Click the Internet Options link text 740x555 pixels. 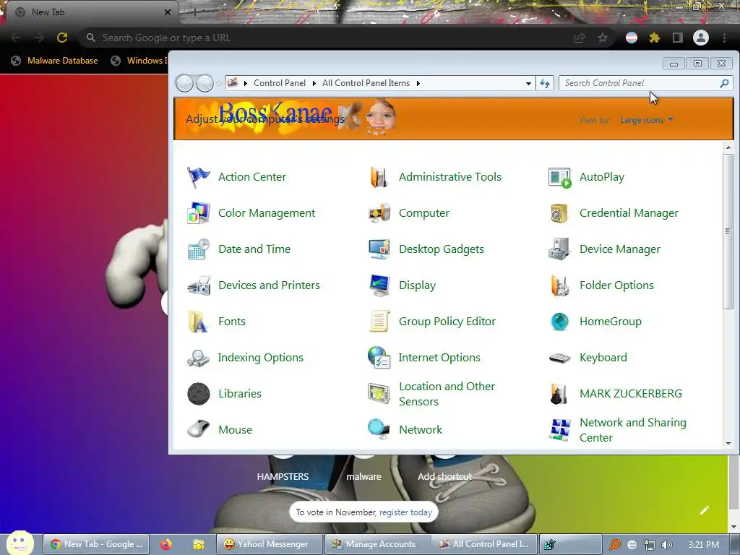point(439,358)
